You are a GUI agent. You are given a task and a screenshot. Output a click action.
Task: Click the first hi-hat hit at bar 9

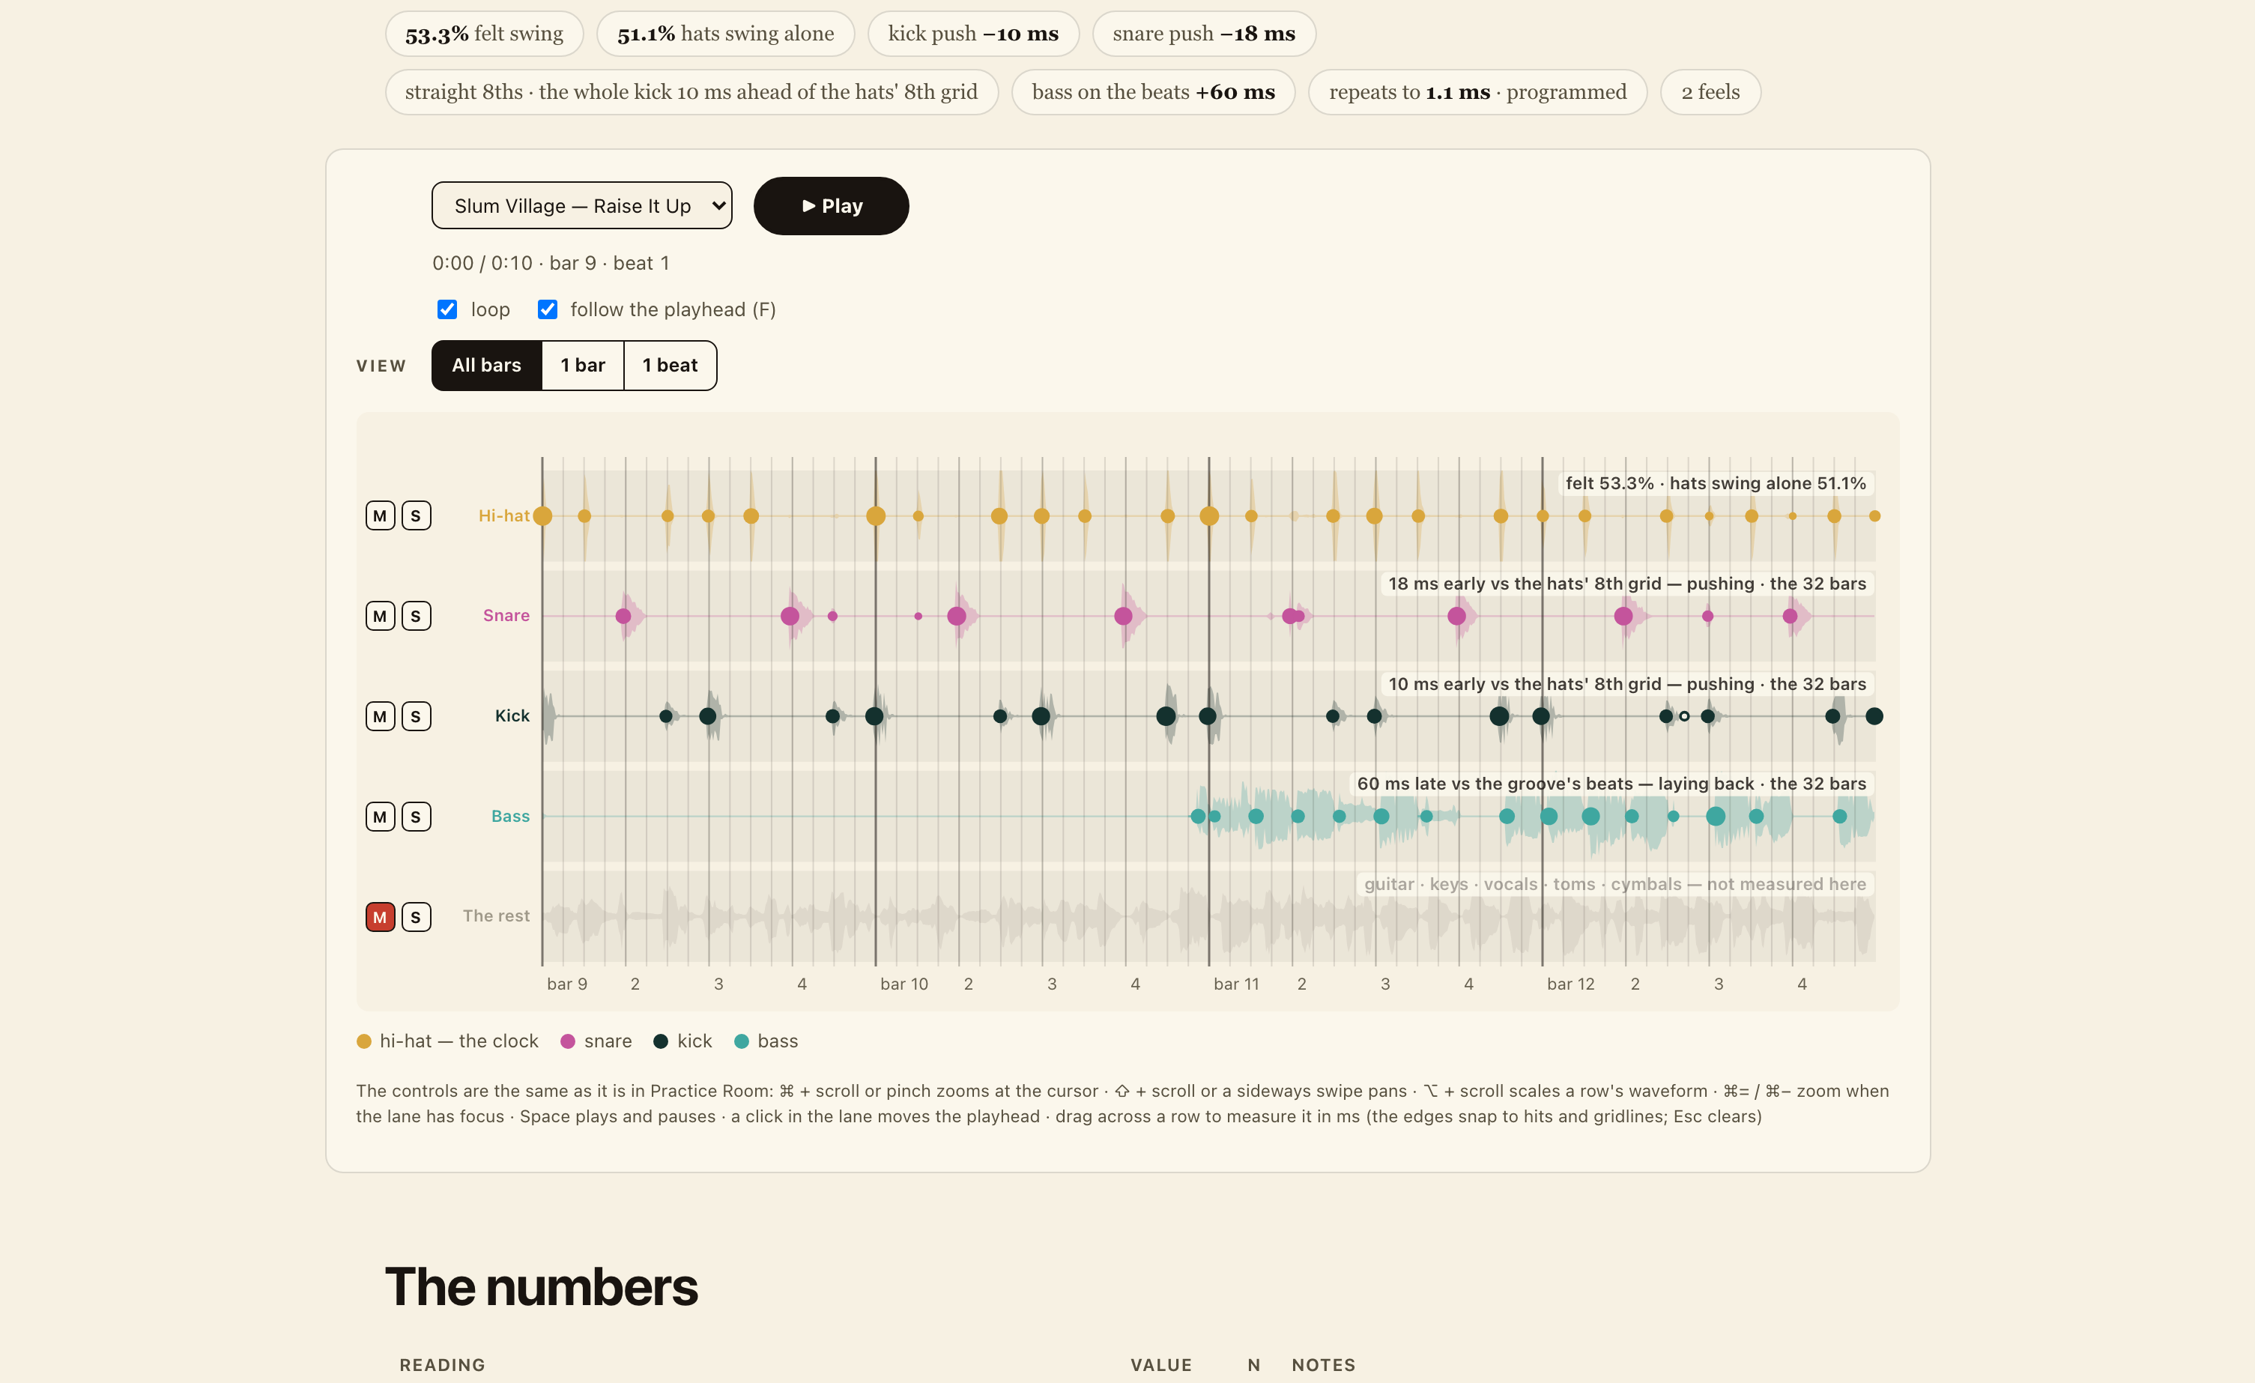[542, 516]
